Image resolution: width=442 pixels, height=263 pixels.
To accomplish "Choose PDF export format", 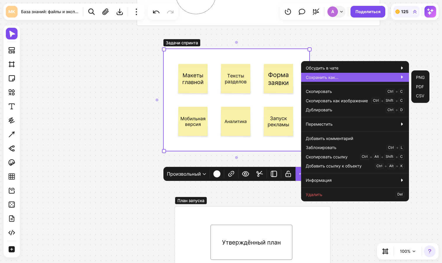I will [x=420, y=87].
